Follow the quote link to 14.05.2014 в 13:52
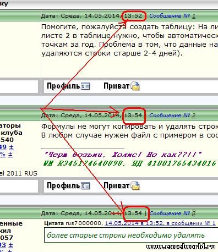 [160, 223]
